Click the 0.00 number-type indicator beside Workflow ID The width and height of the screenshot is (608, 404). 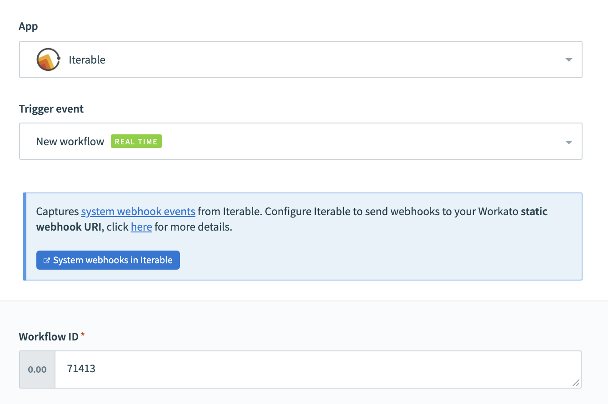[x=36, y=369]
